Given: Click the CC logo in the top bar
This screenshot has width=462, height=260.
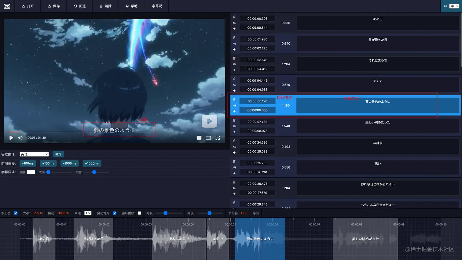Looking at the screenshot, I should 7,6.
